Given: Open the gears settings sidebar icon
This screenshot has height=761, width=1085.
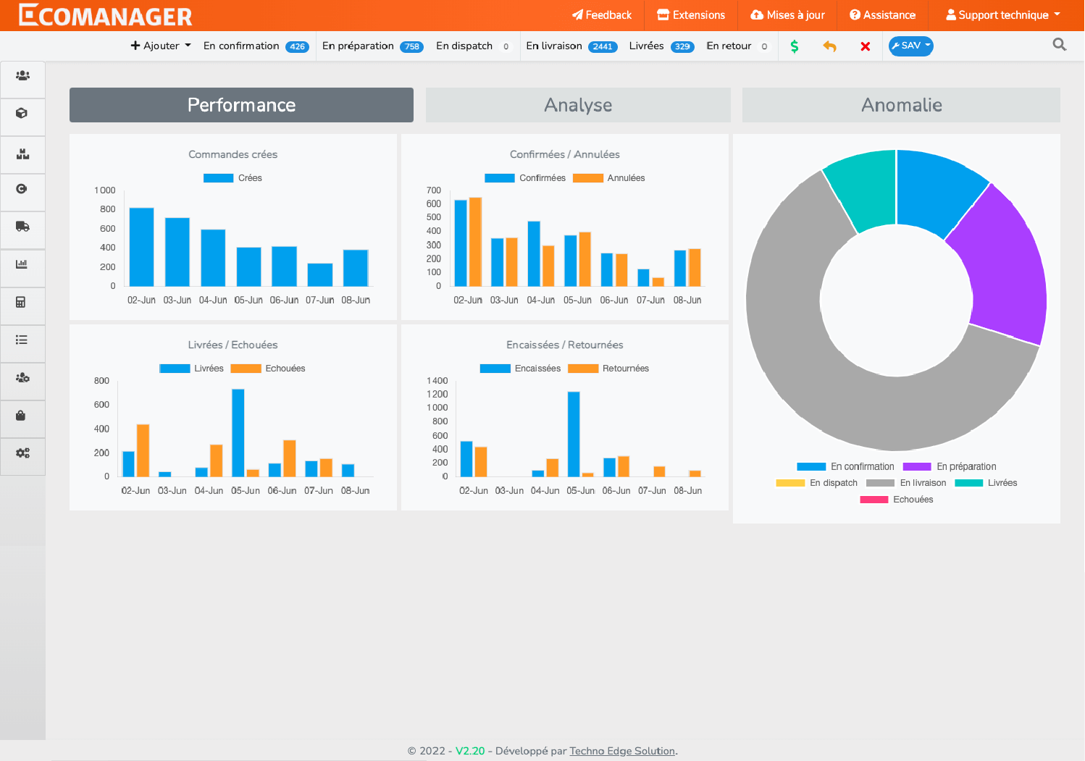Looking at the screenshot, I should (22, 453).
